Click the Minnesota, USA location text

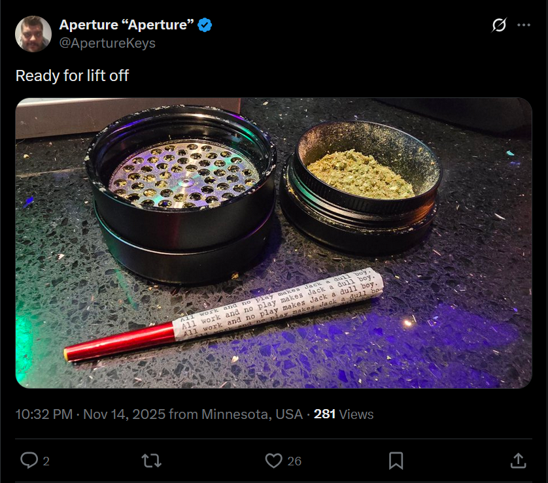(252, 414)
